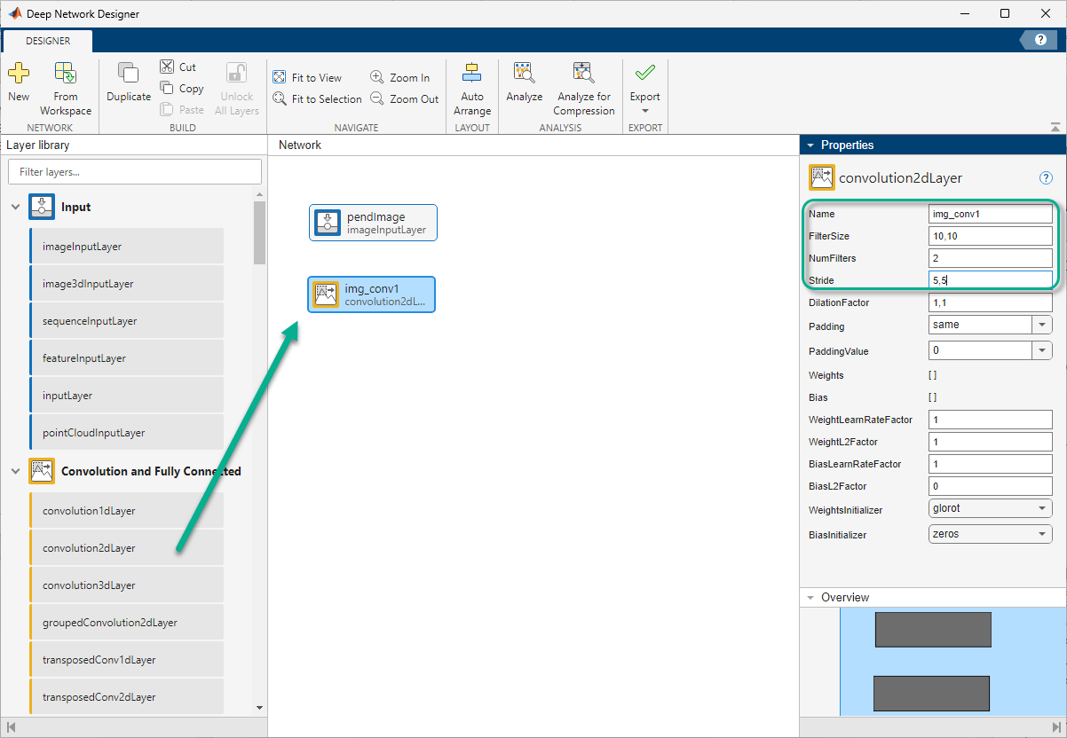Collapse the Properties panel
Viewport: 1067px width, 738px height.
[810, 145]
